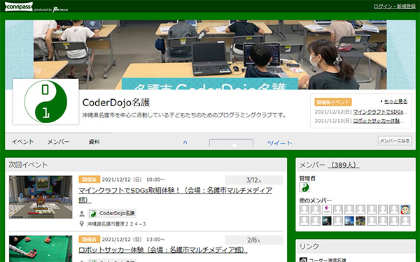Click the Minecraft event thumbnail image
The width and height of the screenshot is (420, 262).
point(41,197)
